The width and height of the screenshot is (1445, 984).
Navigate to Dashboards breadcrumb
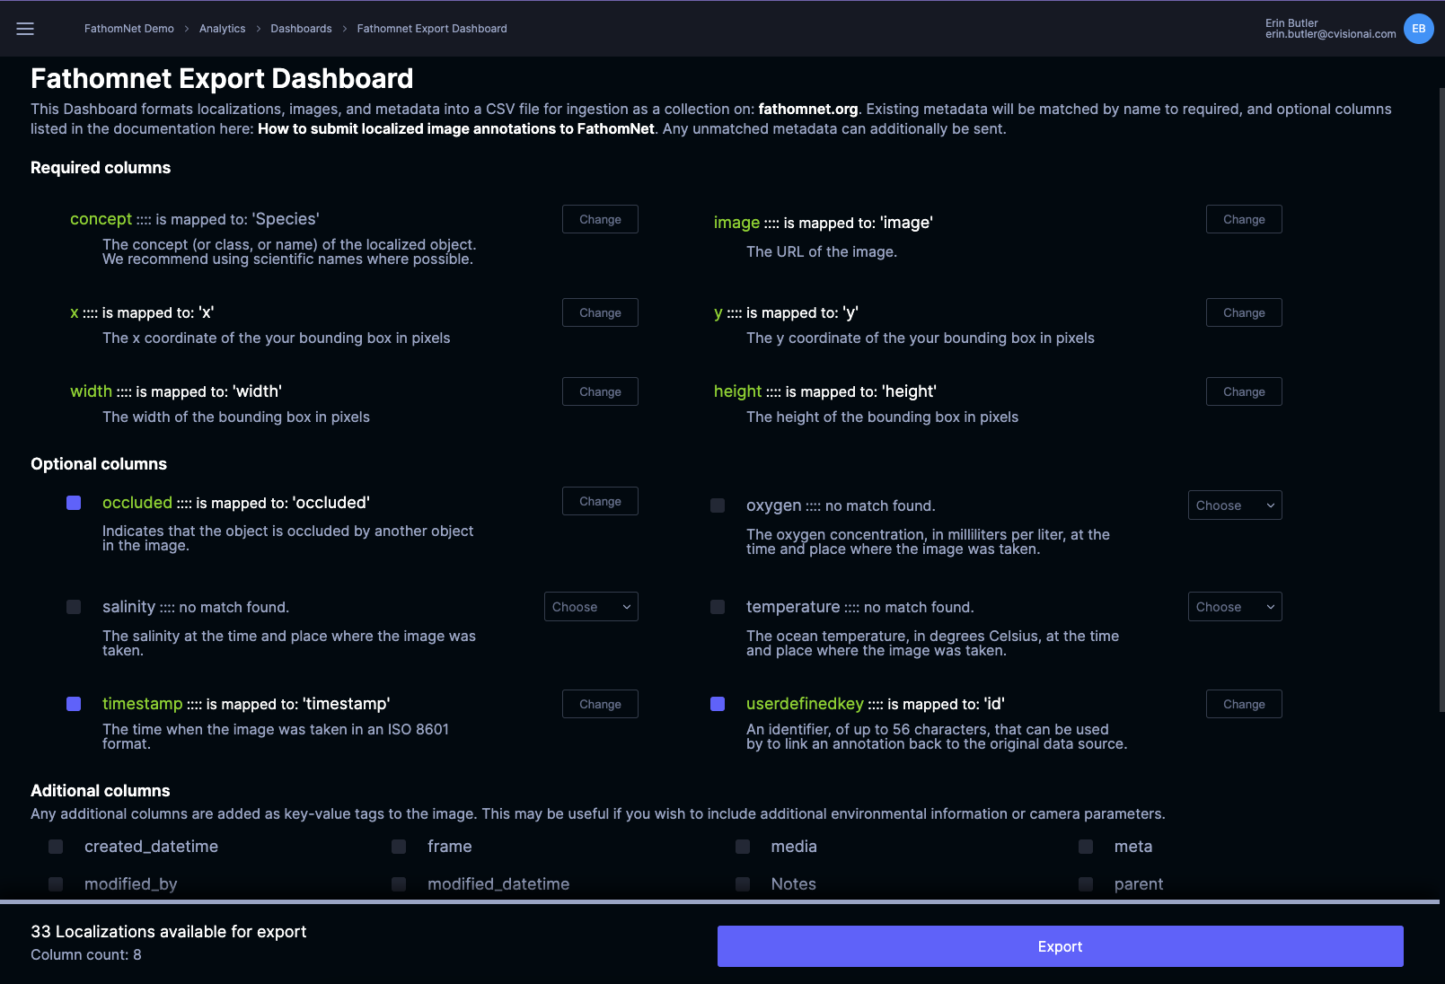tap(301, 29)
